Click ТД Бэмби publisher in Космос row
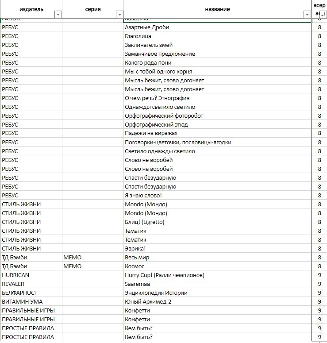The height and width of the screenshot is (343, 327). coord(31,266)
